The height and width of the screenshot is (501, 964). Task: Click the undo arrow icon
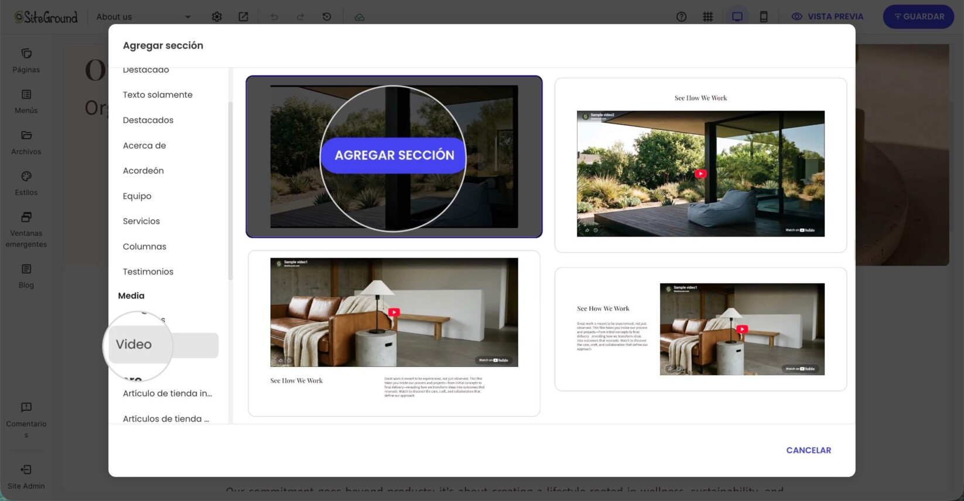tap(274, 17)
